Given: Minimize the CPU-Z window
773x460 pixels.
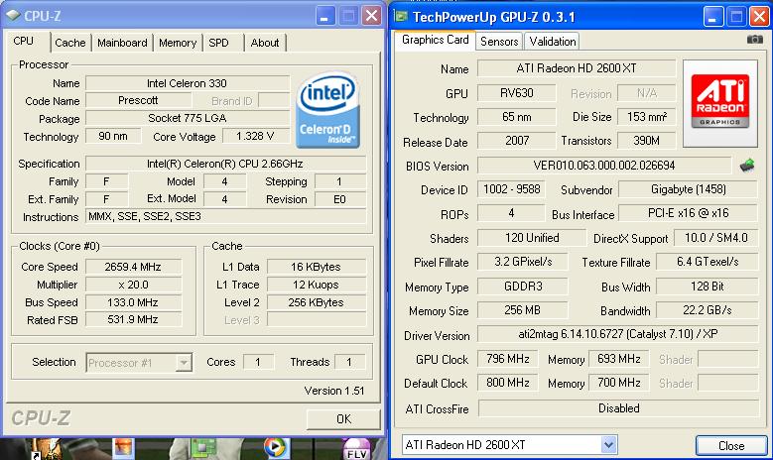Looking at the screenshot, I should point(324,16).
